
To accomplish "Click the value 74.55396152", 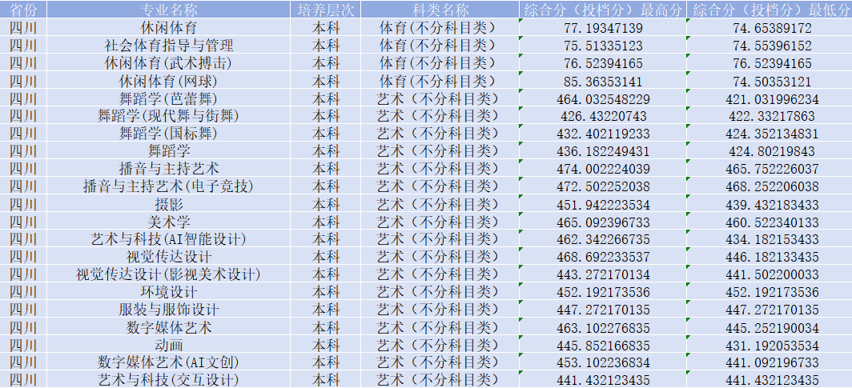I will click(x=770, y=46).
